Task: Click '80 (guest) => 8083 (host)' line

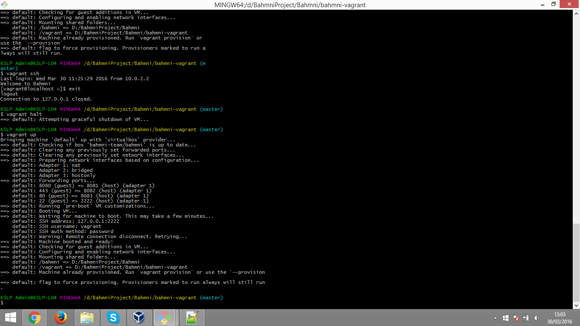Action: (80, 196)
